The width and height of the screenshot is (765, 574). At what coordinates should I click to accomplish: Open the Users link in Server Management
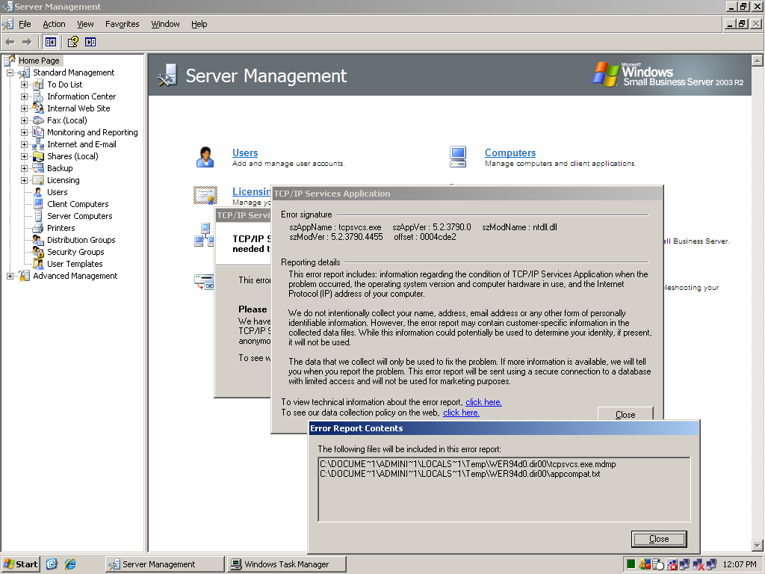coord(245,152)
